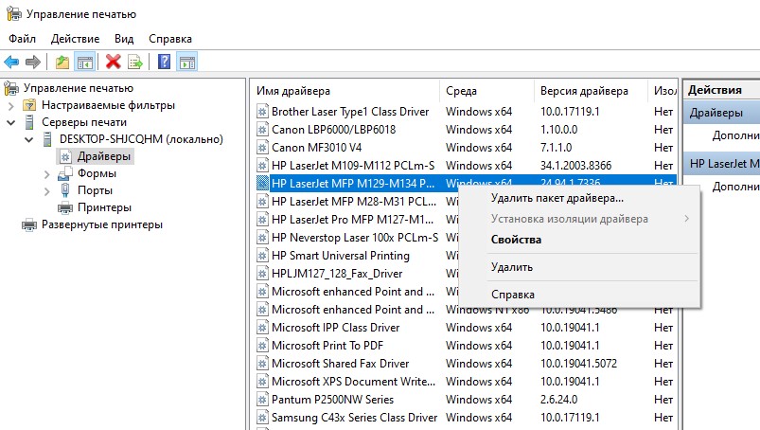Viewport: 760px width, 430px height.
Task: Click version 2.6.24.0 cell
Action: tap(558, 400)
